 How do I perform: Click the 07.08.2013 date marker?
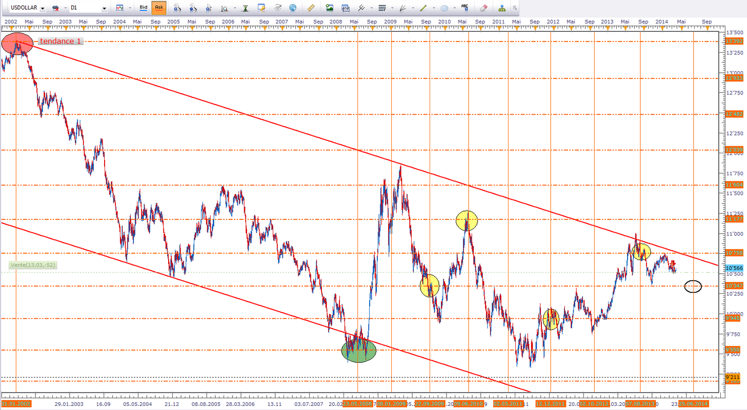coord(639,404)
